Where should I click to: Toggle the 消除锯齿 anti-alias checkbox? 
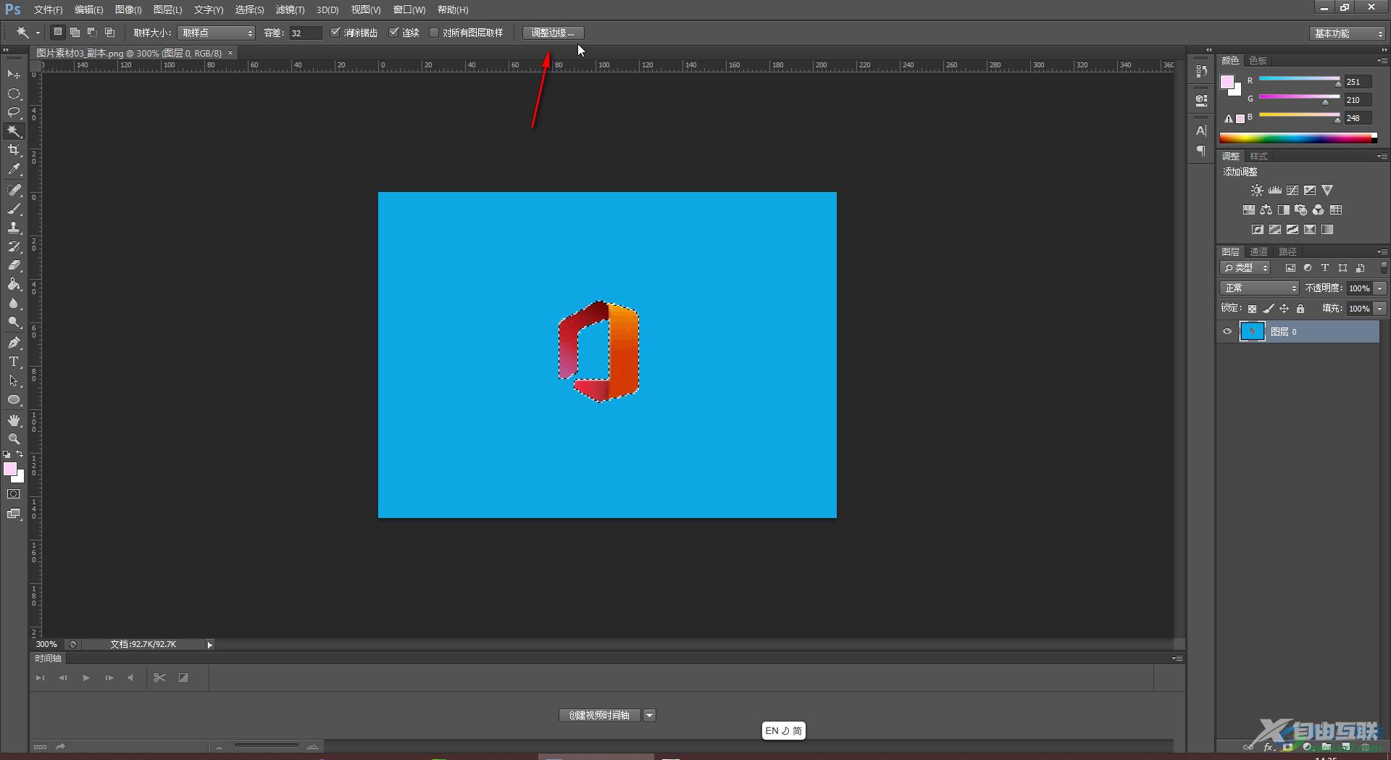(335, 33)
